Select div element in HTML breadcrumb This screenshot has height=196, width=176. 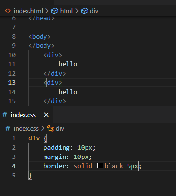coord(94,11)
